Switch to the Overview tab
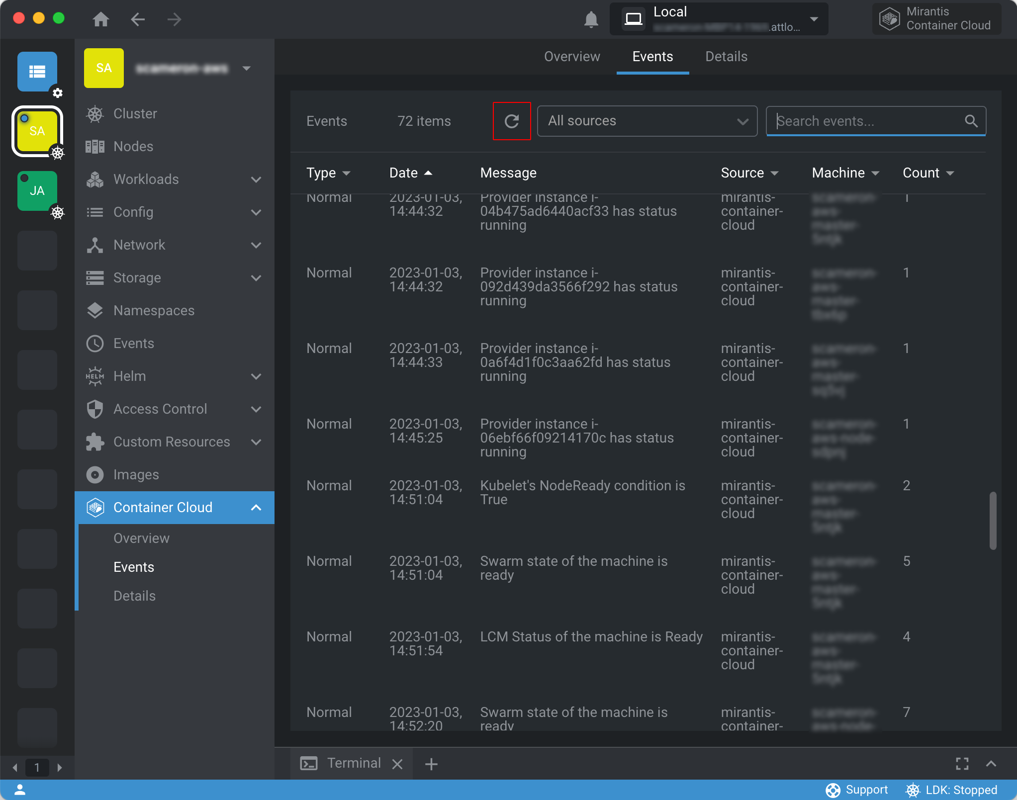Viewport: 1017px width, 800px height. [572, 57]
